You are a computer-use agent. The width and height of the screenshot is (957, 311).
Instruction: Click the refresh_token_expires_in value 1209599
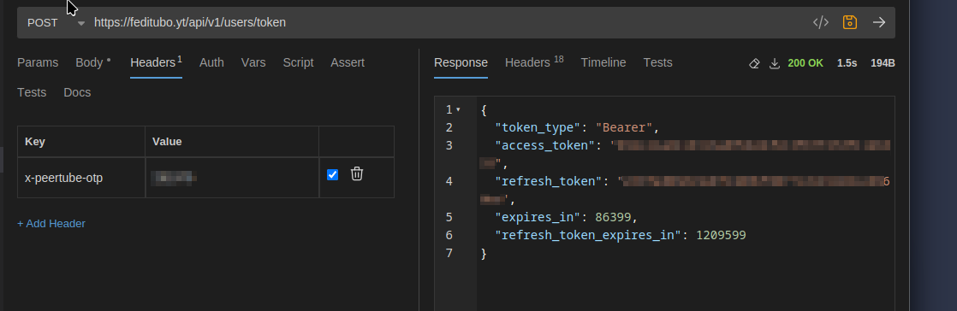(x=721, y=235)
